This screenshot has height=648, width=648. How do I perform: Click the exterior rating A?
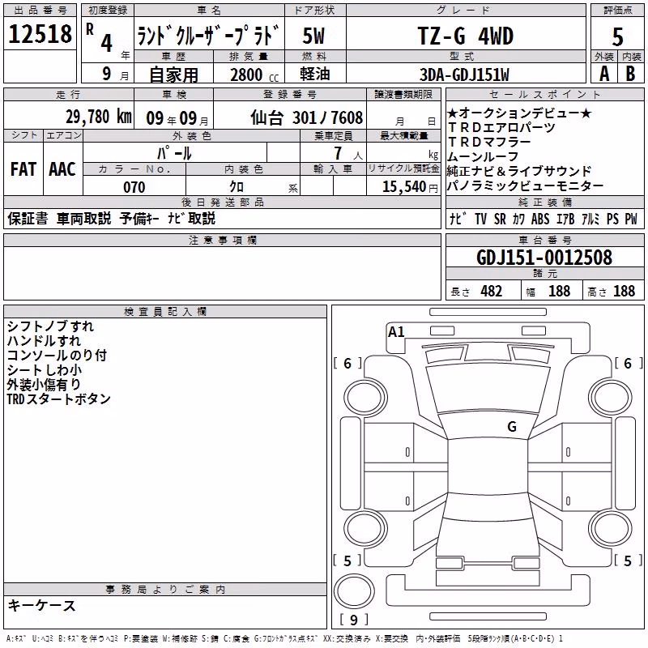click(604, 74)
